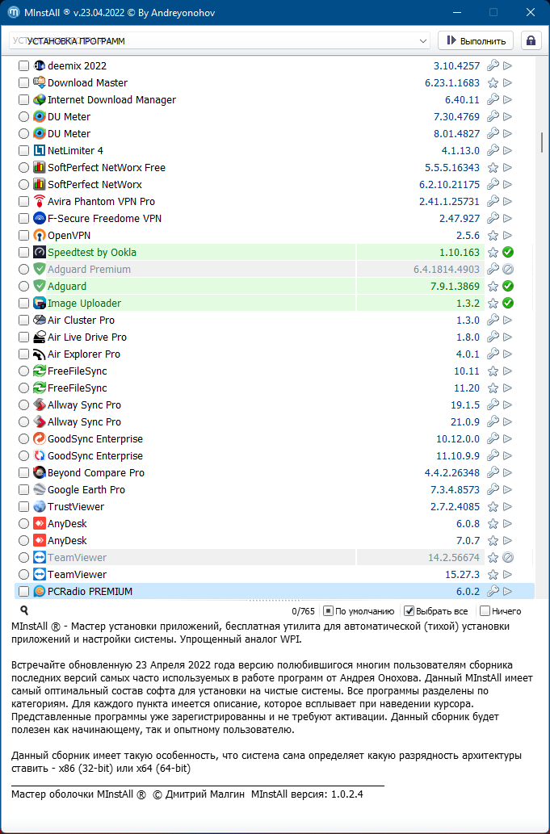The image size is (550, 834).
Task: Click the 'Image Uploader' program name
Action: [84, 304]
